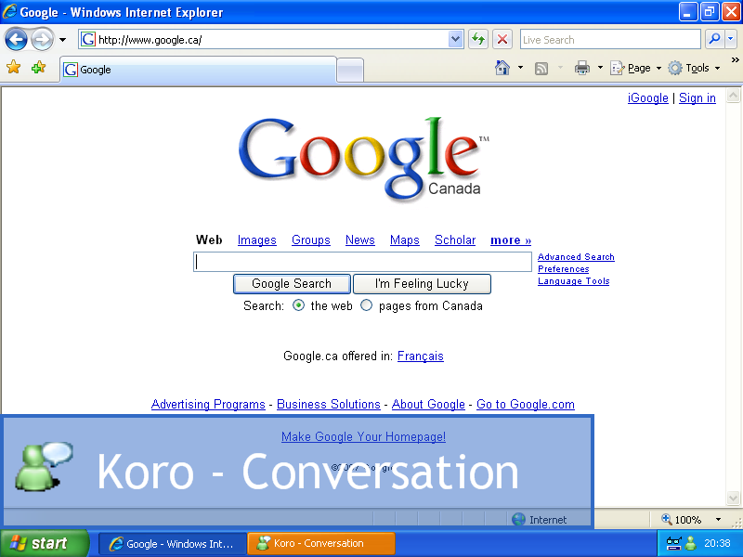Open the more » services link
The image size is (743, 557).
point(511,240)
